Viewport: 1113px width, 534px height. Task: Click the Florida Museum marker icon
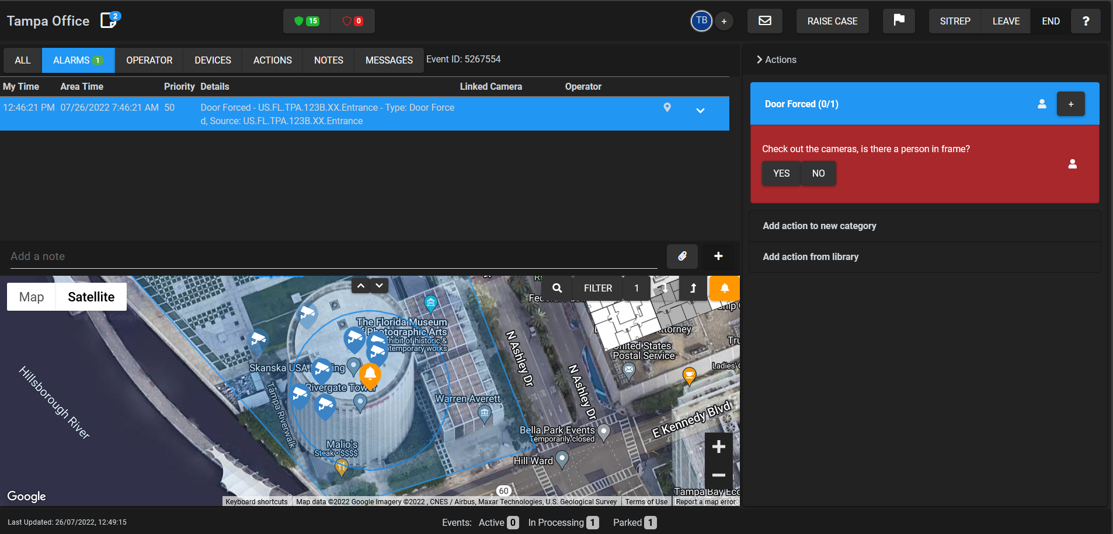tap(430, 303)
